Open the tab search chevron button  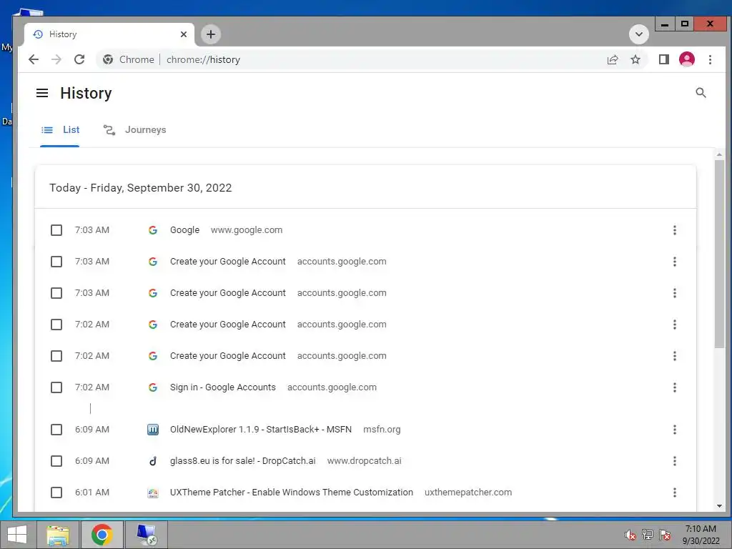click(638, 34)
